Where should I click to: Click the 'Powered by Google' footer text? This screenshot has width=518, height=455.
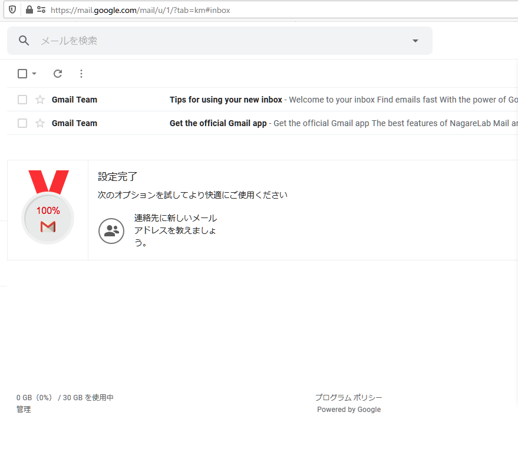coord(349,410)
